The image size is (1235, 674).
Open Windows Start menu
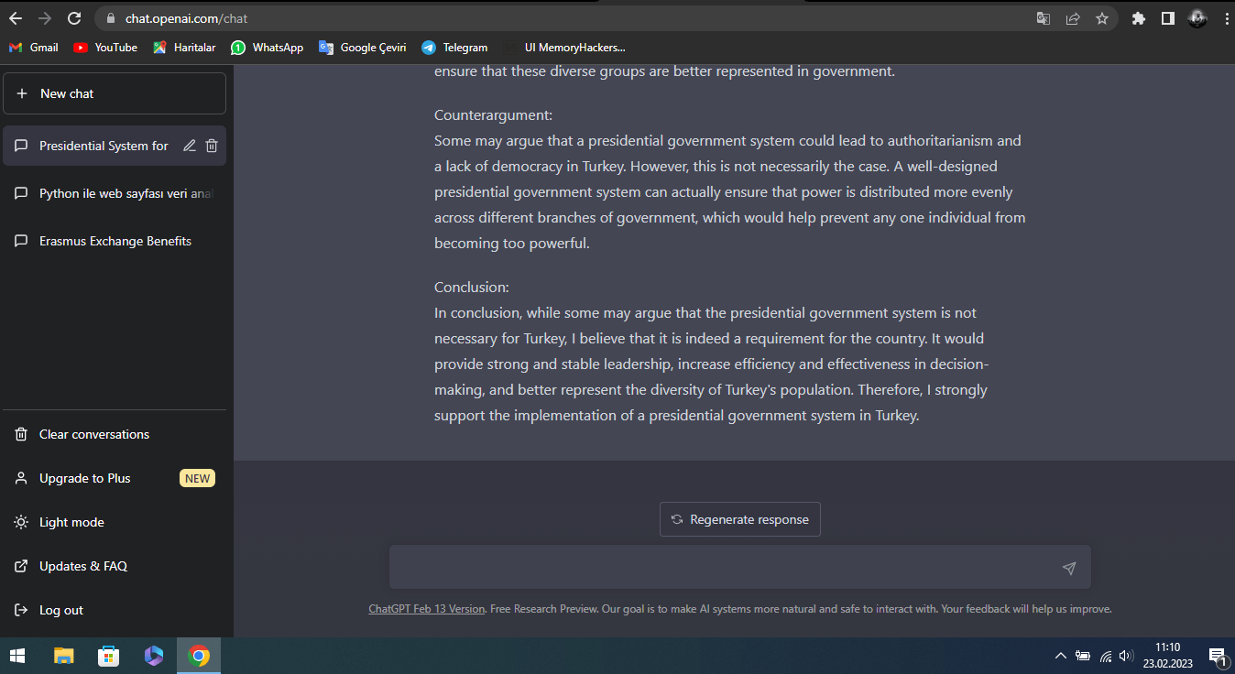point(18,656)
